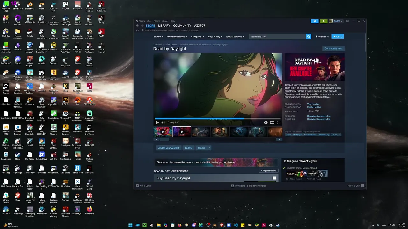Click the Search the store field
The height and width of the screenshot is (229, 408).
click(x=277, y=37)
